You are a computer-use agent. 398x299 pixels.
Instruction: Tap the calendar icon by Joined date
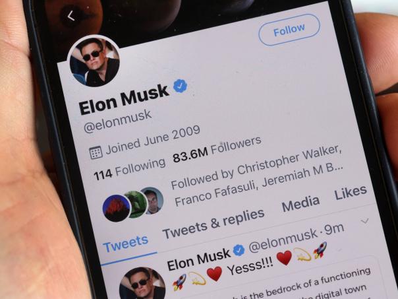tap(96, 152)
